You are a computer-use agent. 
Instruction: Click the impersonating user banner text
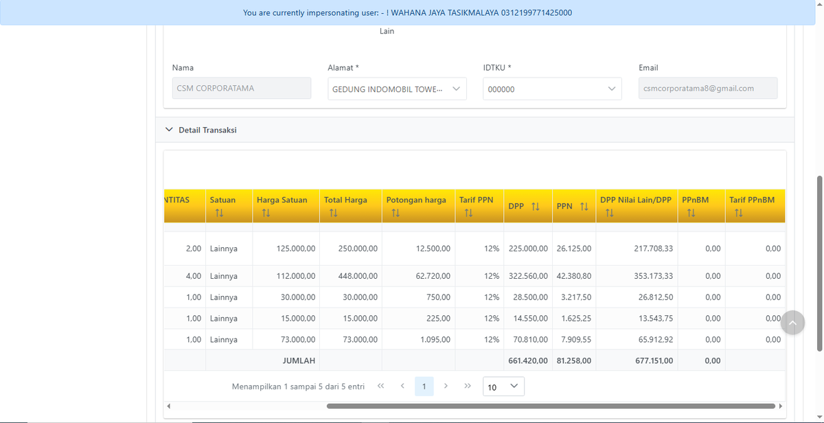coord(408,12)
